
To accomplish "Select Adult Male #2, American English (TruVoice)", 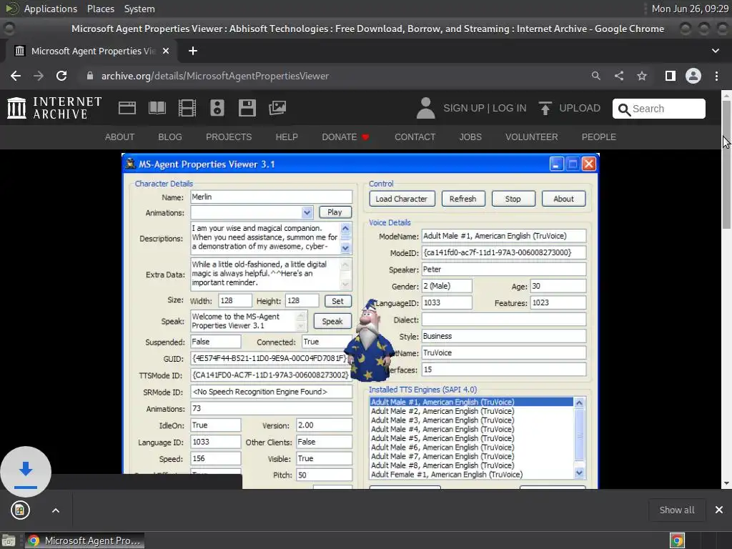I will 442,411.
